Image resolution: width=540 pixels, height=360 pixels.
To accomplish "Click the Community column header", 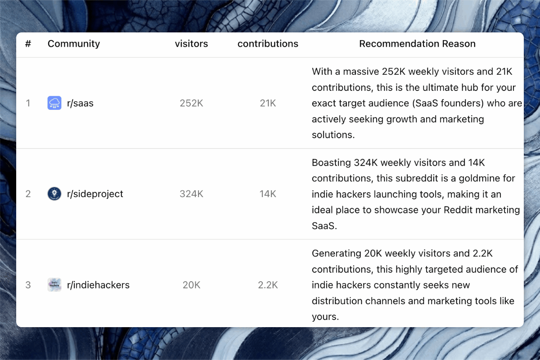I will point(74,44).
